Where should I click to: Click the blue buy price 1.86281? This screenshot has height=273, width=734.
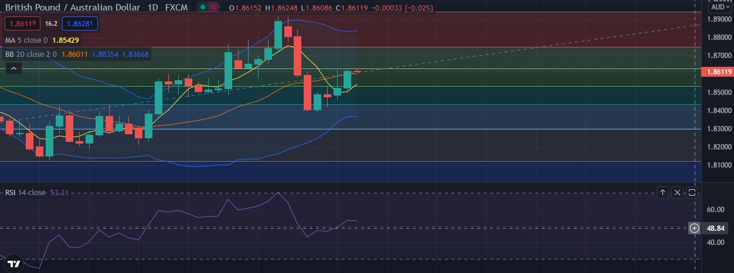pos(80,24)
